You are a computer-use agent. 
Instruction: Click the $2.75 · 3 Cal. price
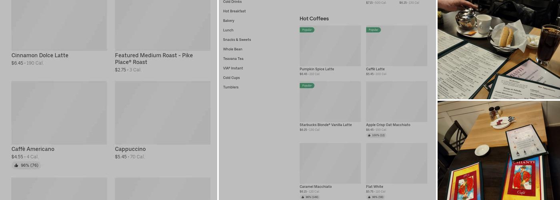128,70
